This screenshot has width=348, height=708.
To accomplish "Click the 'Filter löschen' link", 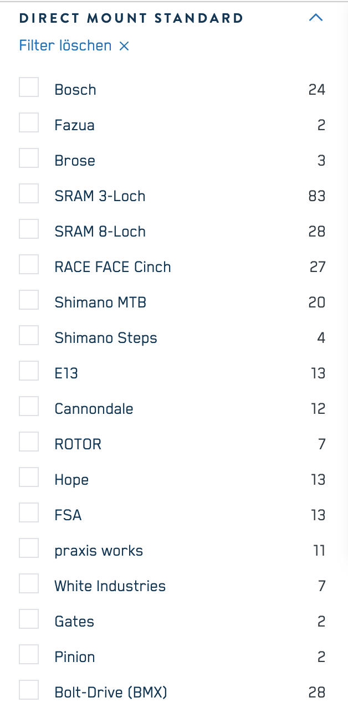I will point(65,45).
